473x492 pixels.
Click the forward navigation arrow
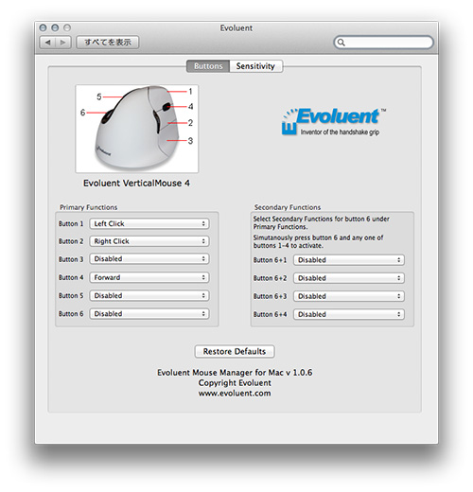(x=63, y=43)
